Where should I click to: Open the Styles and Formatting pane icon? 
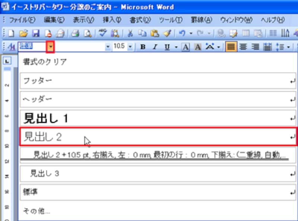11,47
